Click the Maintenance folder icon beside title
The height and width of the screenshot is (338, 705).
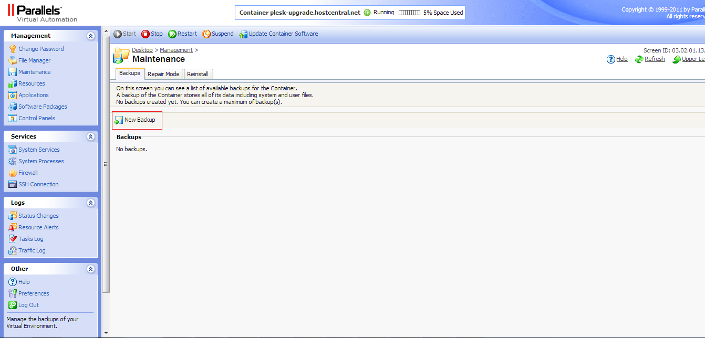(x=121, y=56)
